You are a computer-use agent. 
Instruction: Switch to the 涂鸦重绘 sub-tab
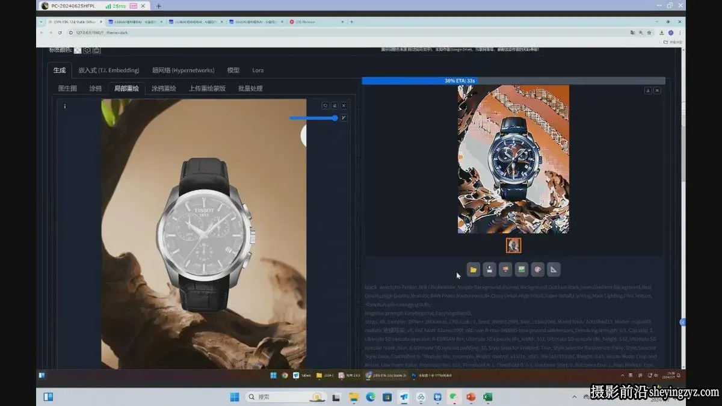pyautogui.click(x=164, y=88)
